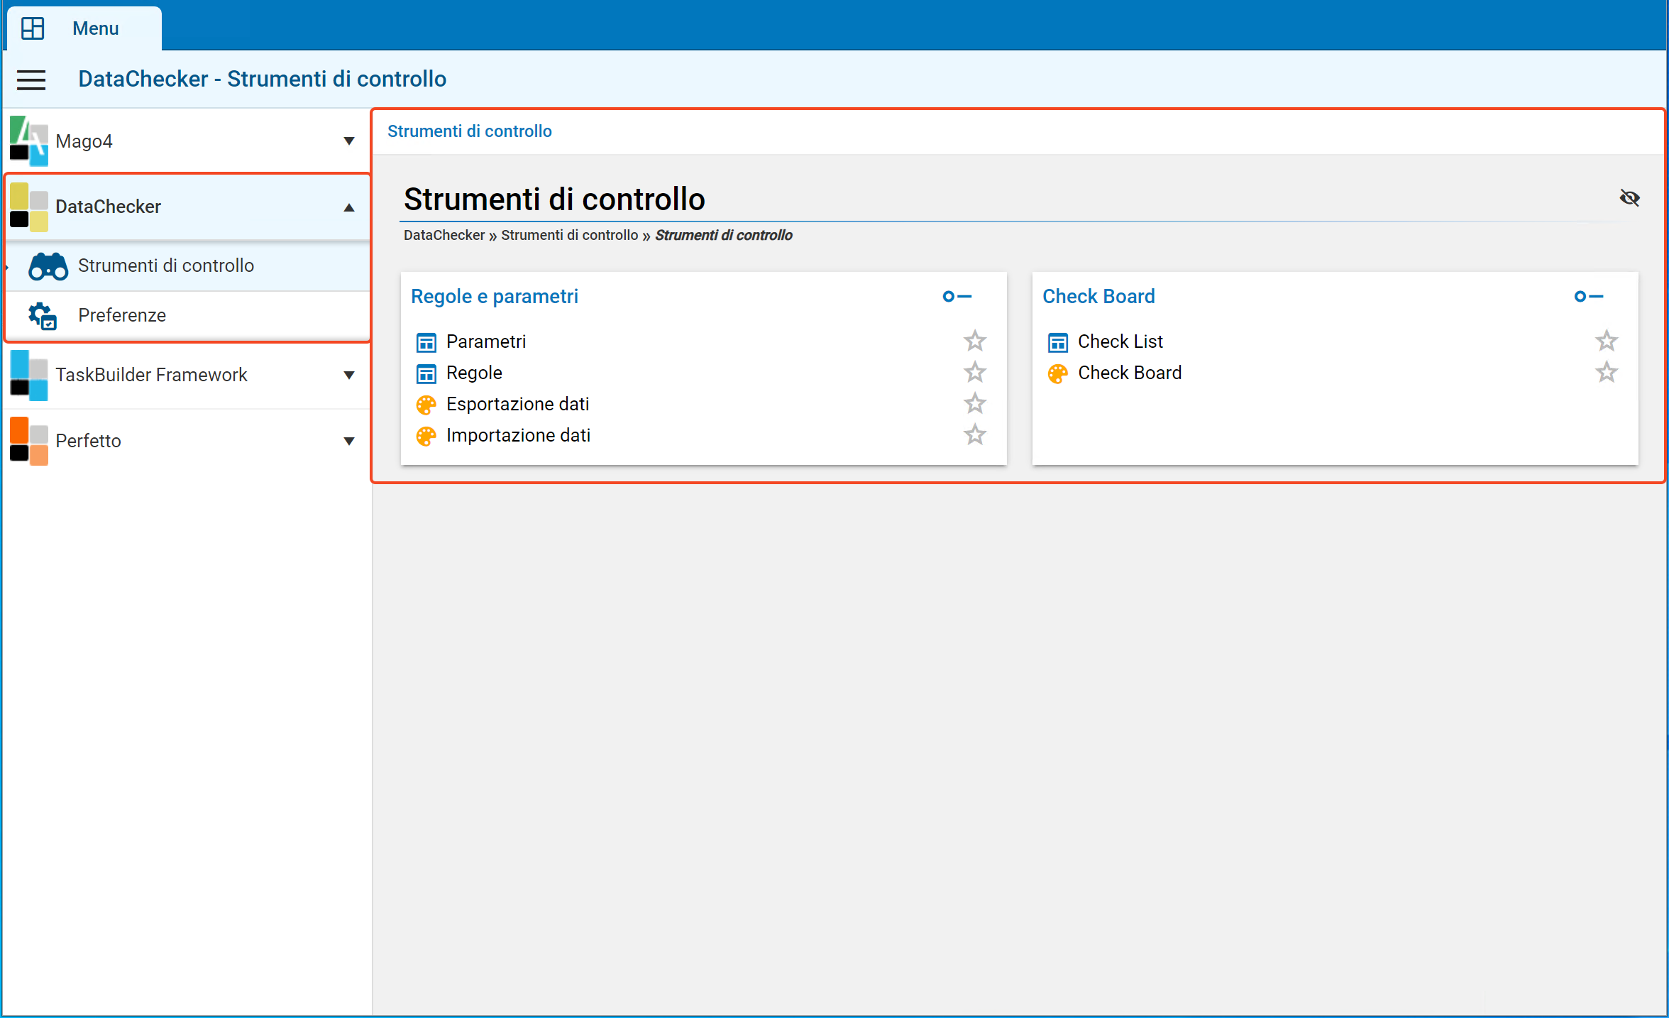1669x1018 pixels.
Task: Click the Regole e parametri tile heading
Action: pyautogui.click(x=495, y=296)
